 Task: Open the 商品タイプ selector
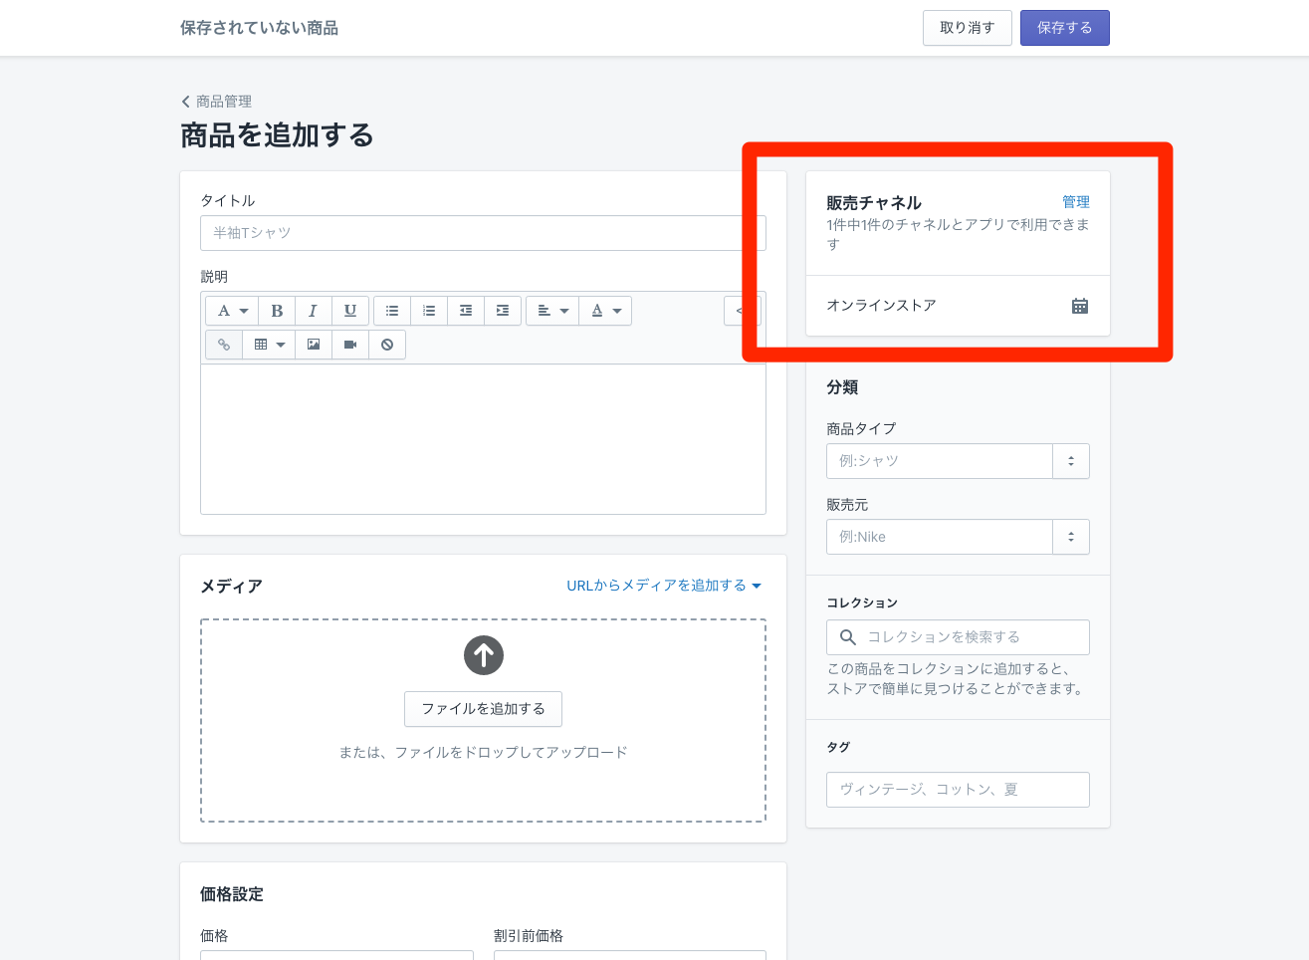coord(1071,461)
